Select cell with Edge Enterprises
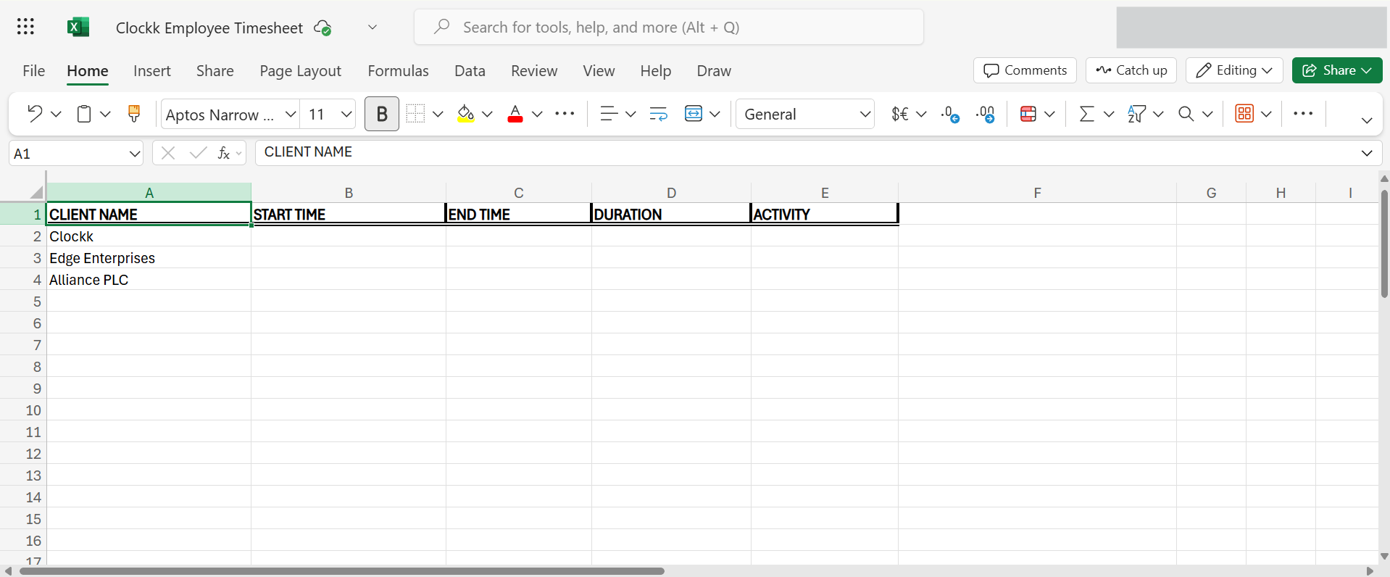The height and width of the screenshot is (577, 1390). [x=149, y=258]
